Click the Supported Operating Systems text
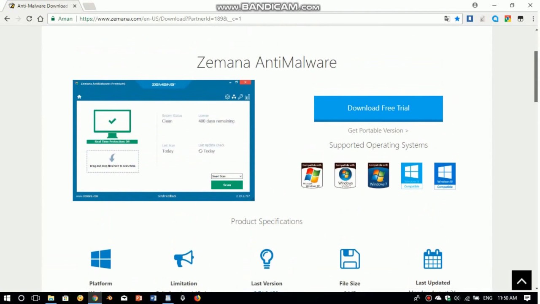 378,145
